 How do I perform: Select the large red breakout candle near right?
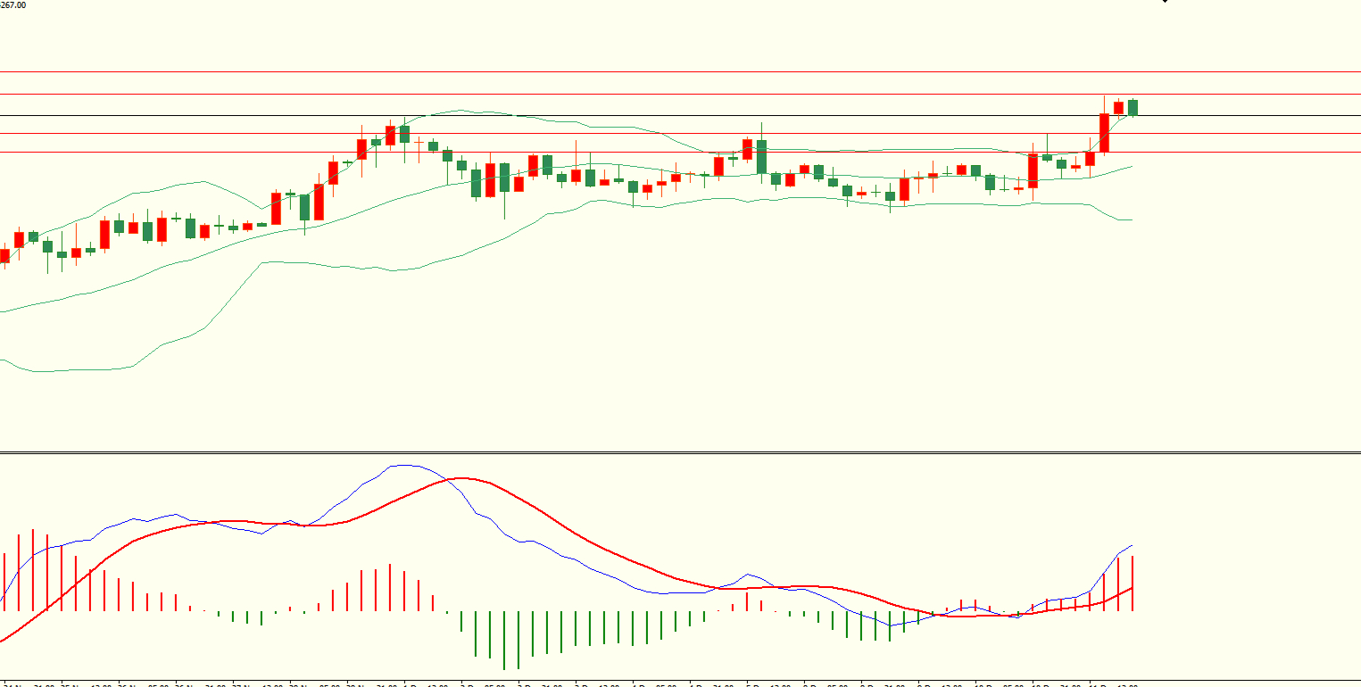(x=1104, y=133)
